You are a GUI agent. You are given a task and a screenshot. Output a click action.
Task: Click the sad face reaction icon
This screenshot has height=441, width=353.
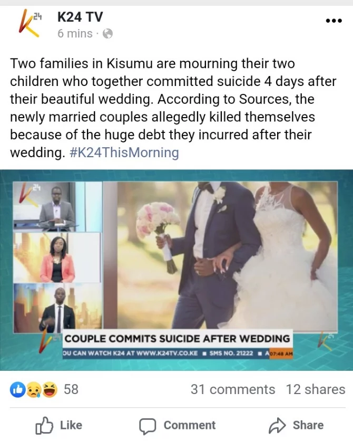pos(33,390)
